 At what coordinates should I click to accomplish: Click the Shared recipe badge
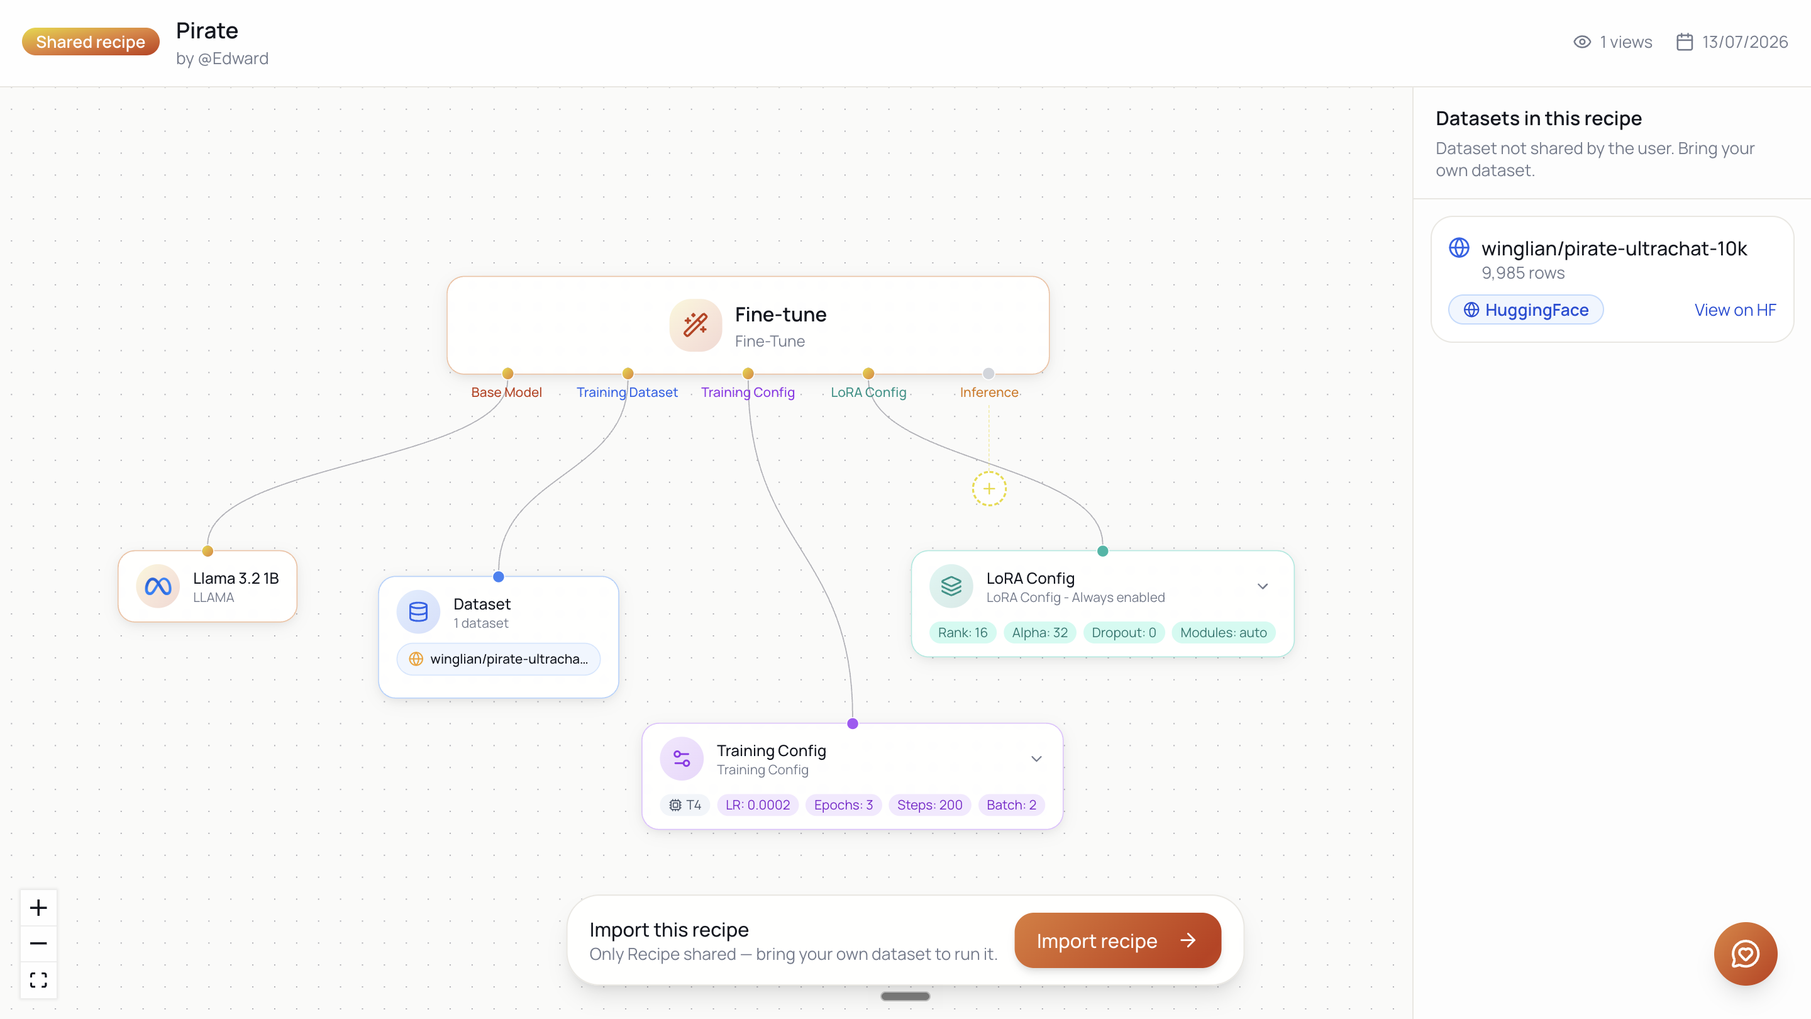[x=91, y=42]
